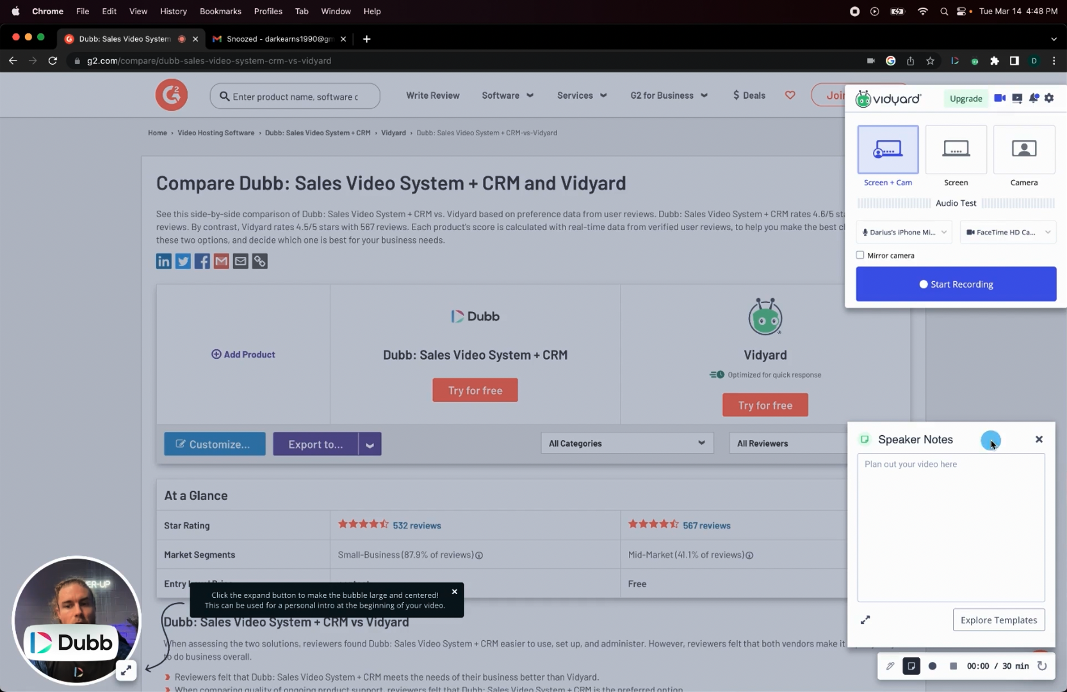Click Try for free under Vidyard
The height and width of the screenshot is (692, 1067).
[765, 405]
